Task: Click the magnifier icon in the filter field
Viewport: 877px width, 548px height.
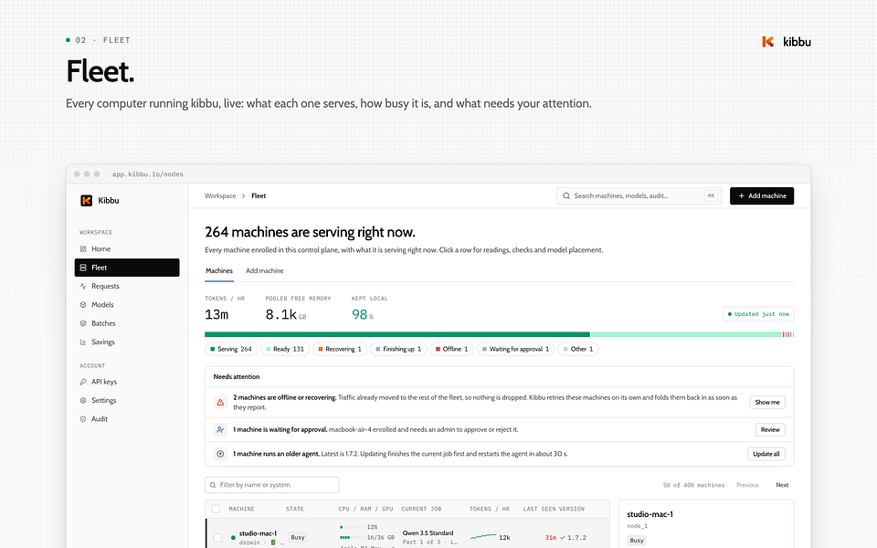Action: 213,485
